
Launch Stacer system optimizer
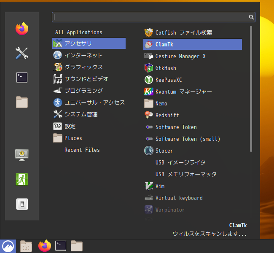193,151
